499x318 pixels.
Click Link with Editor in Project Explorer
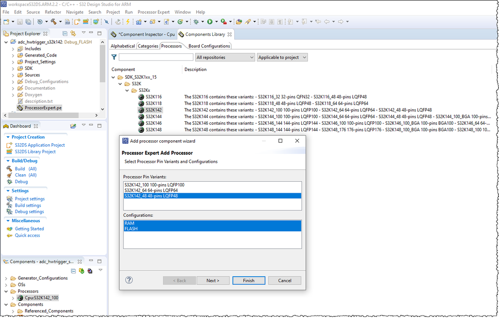click(73, 33)
